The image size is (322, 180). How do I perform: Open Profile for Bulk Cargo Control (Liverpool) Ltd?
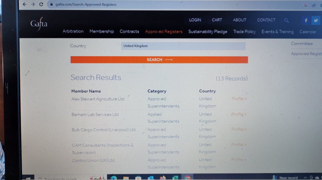(x=239, y=129)
